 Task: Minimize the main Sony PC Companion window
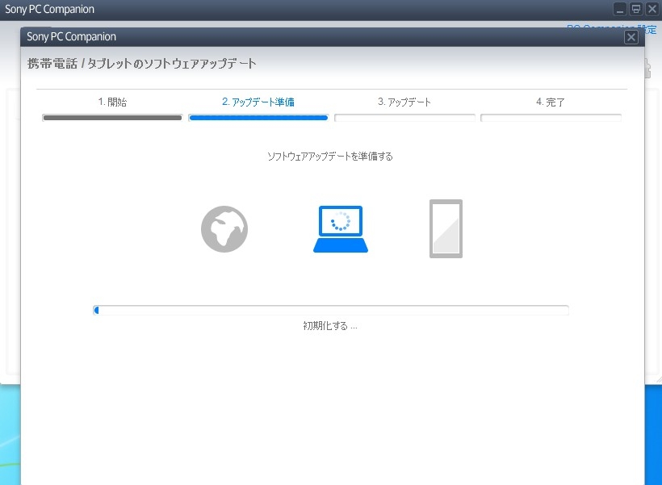coord(620,10)
